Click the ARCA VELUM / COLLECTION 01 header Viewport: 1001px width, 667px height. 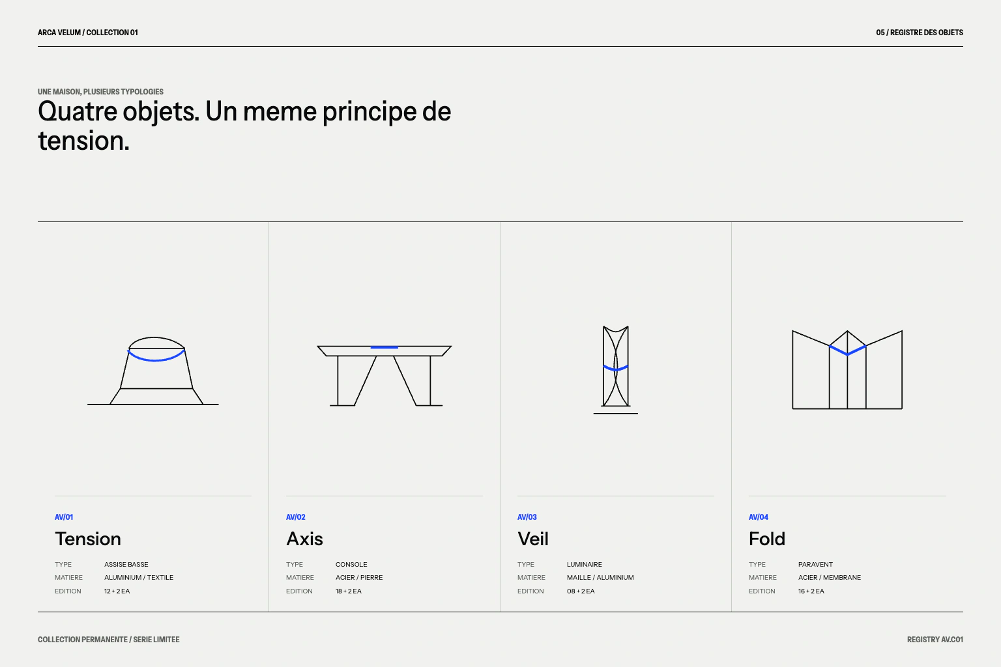88,33
